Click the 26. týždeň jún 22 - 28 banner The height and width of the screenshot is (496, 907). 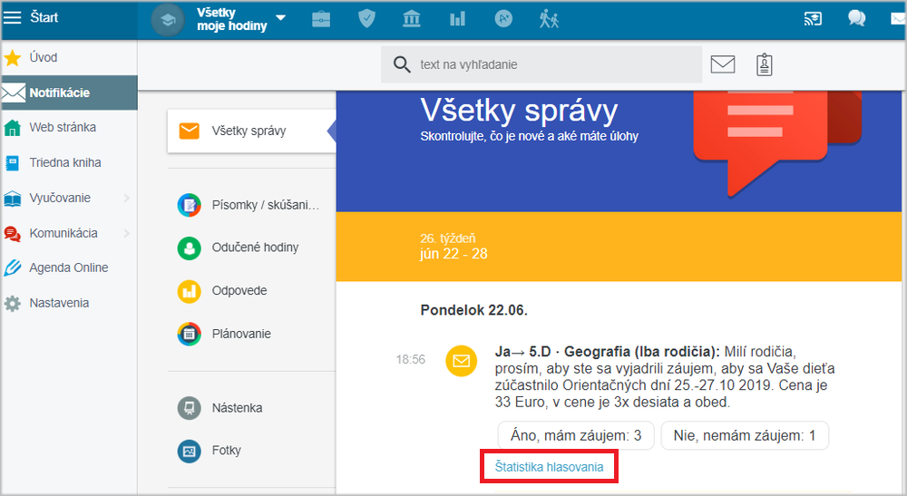point(619,247)
